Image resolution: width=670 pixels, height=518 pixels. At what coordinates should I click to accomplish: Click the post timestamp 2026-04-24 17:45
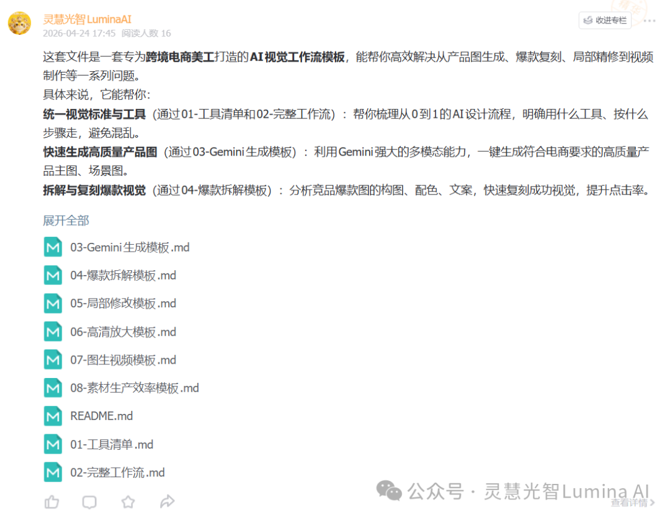tap(79, 33)
